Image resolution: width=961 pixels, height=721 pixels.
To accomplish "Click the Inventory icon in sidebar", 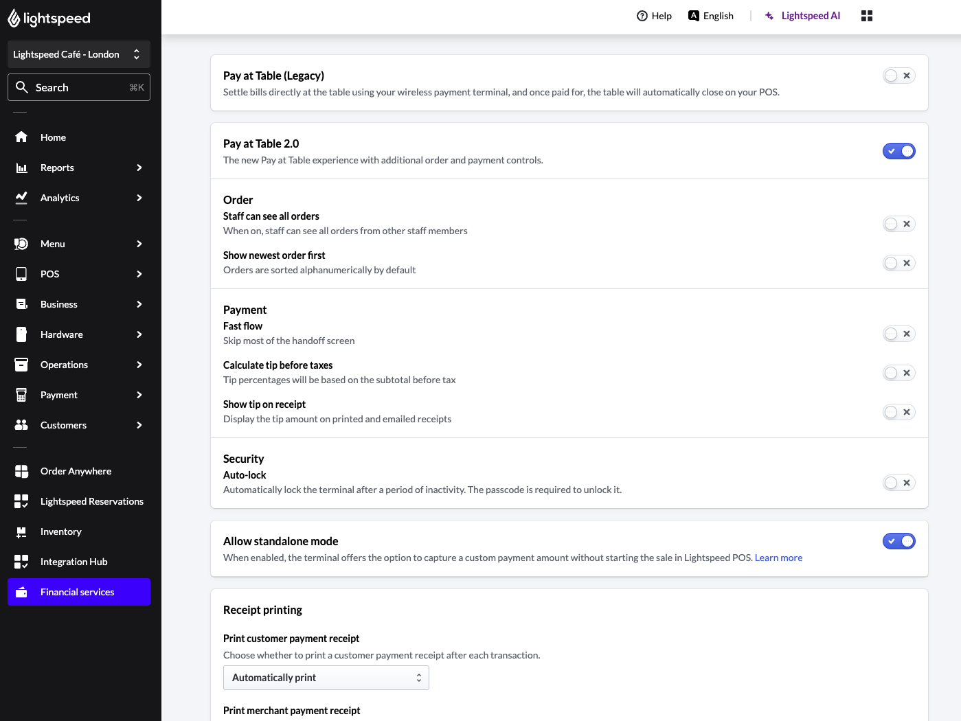I will pyautogui.click(x=21, y=531).
